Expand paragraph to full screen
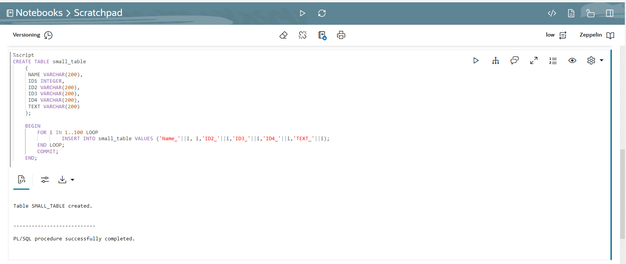The width and height of the screenshot is (626, 264). tap(534, 61)
